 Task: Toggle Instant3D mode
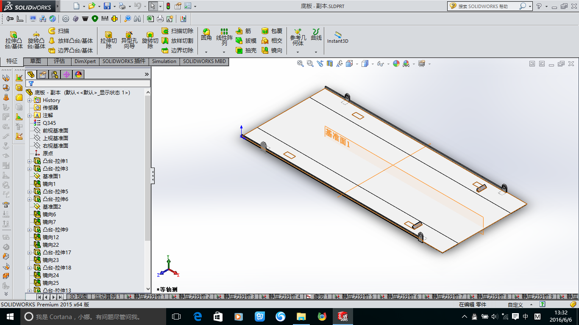tap(337, 38)
